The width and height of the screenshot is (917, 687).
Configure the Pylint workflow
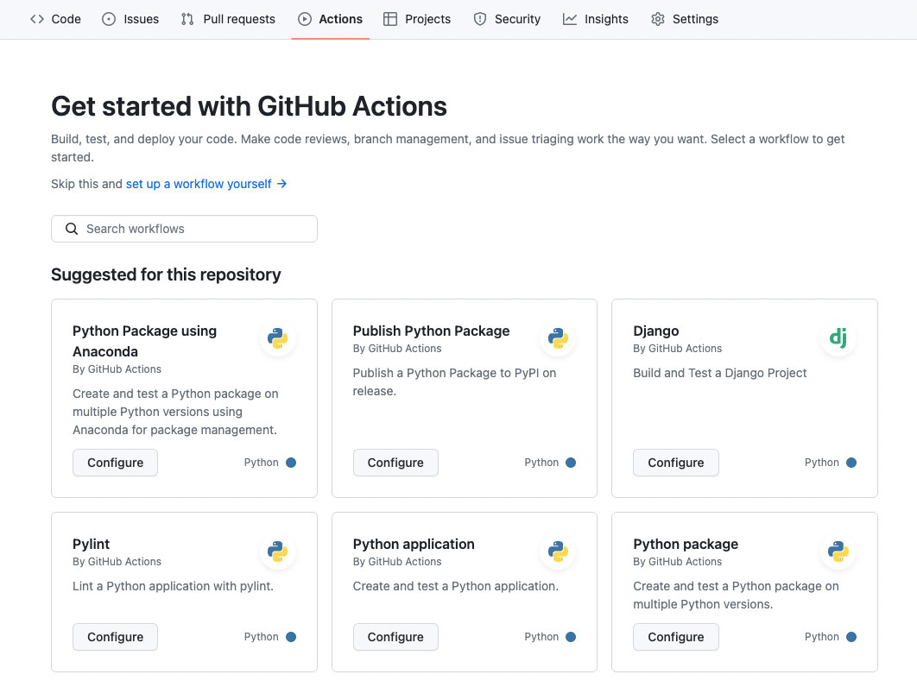coord(115,637)
